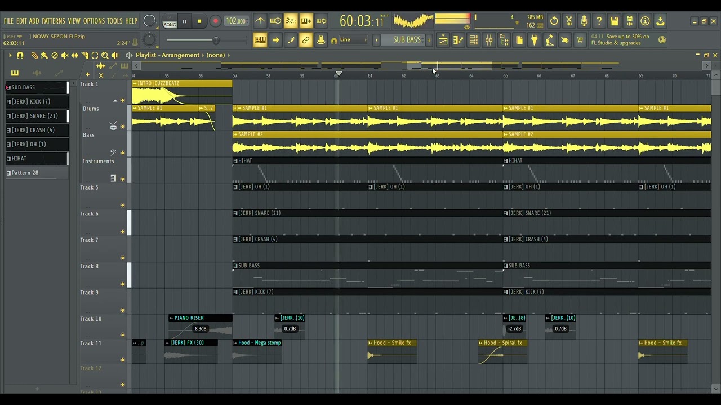Screen dimensions: 721x405
Task: Toggle note/clip grouping link button
Action: tap(306, 40)
